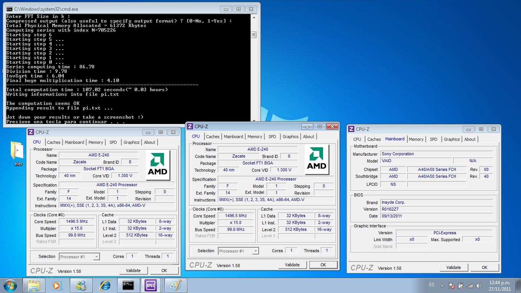Switch to Mainboard tab in left CPU-Z window
The image size is (521, 293).
point(74,142)
